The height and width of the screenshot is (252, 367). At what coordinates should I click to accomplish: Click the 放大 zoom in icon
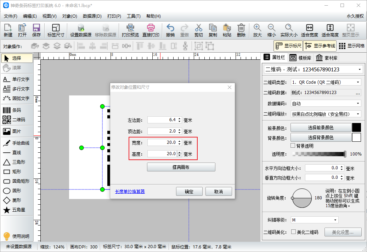tap(257, 30)
